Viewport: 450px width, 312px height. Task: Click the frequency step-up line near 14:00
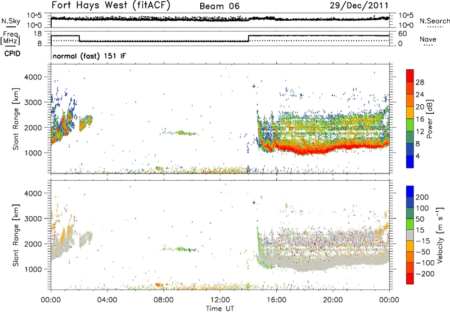249,38
